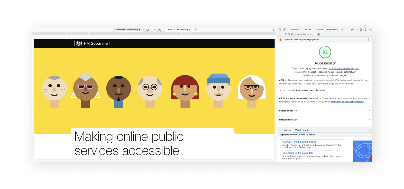
Task: Open the No throttling dropdown
Action: [x=183, y=30]
